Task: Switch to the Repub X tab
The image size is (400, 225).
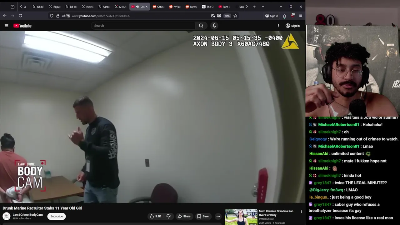Action: pos(54,7)
